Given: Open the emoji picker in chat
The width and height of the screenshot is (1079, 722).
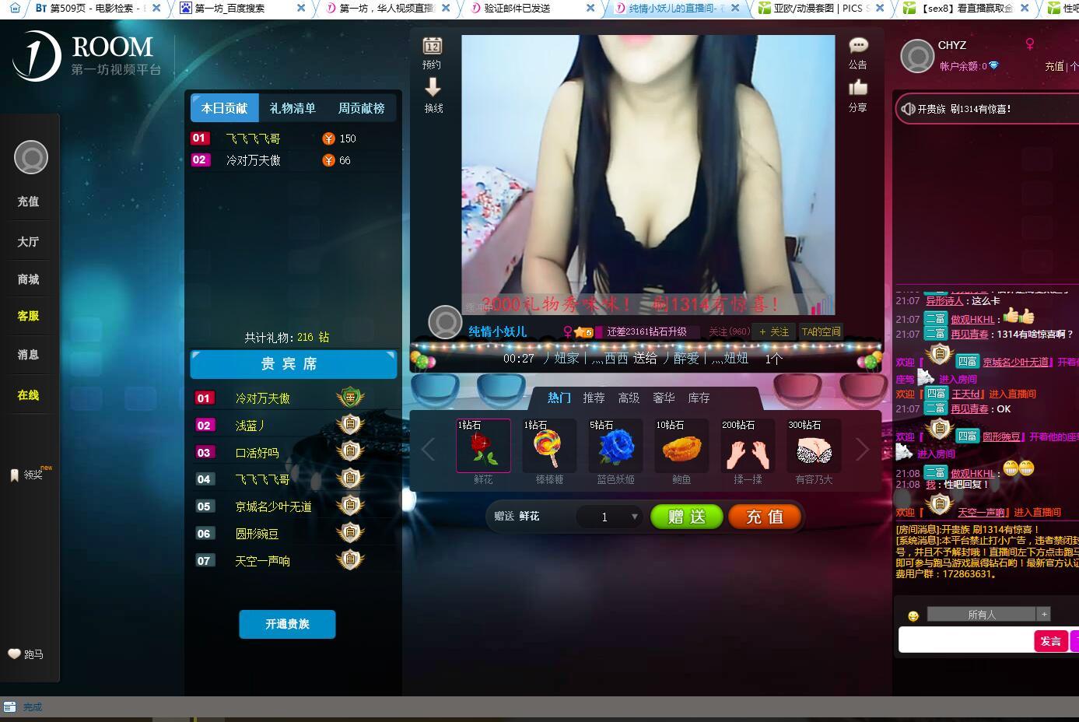Looking at the screenshot, I should coord(913,616).
